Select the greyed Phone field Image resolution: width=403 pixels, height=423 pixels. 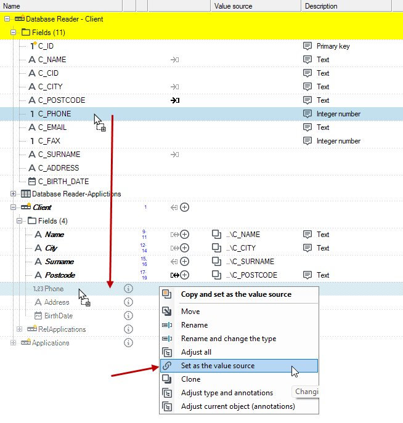click(54, 289)
